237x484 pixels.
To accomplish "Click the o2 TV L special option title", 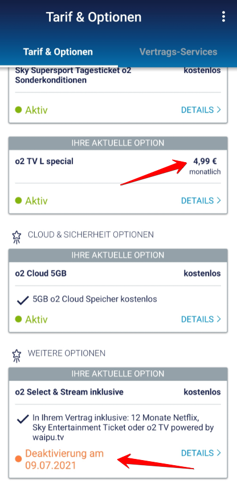I will tap(44, 161).
